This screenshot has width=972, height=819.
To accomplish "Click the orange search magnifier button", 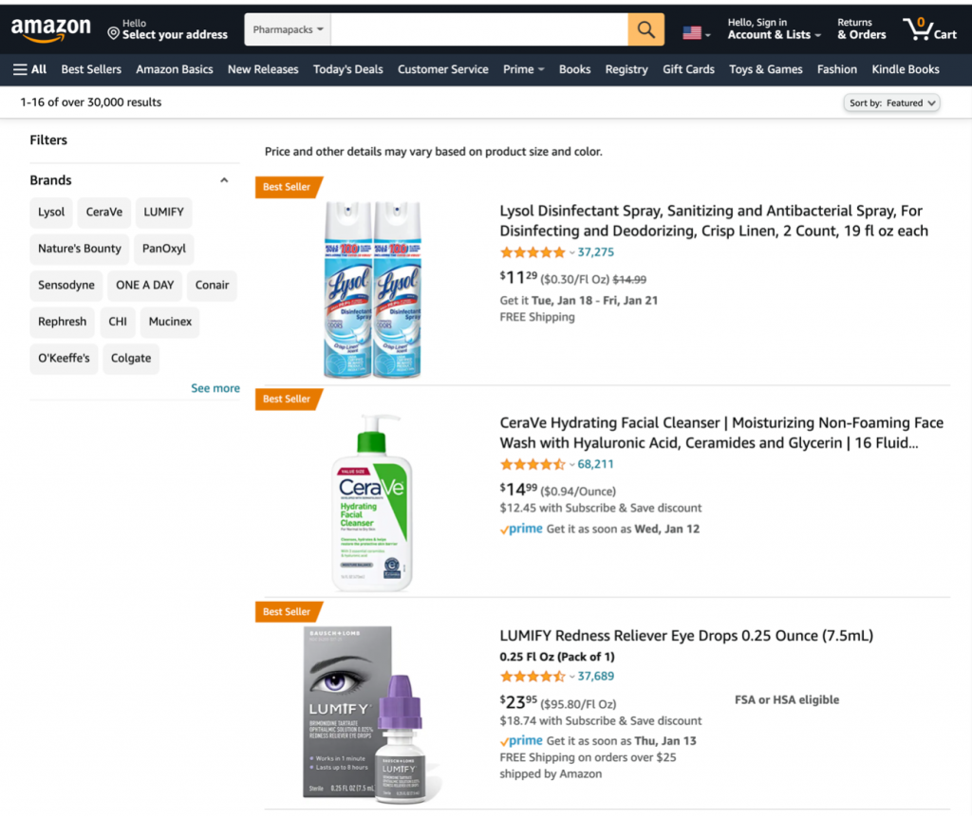I will 645,29.
